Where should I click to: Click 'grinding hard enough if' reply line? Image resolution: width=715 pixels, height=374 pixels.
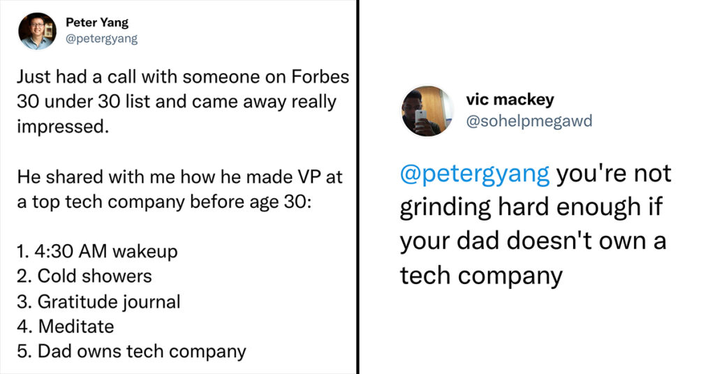coord(531,208)
